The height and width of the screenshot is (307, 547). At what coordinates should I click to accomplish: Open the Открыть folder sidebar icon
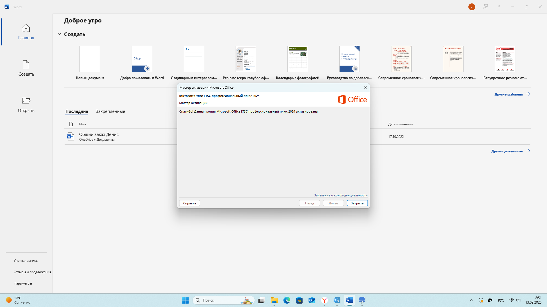click(26, 105)
